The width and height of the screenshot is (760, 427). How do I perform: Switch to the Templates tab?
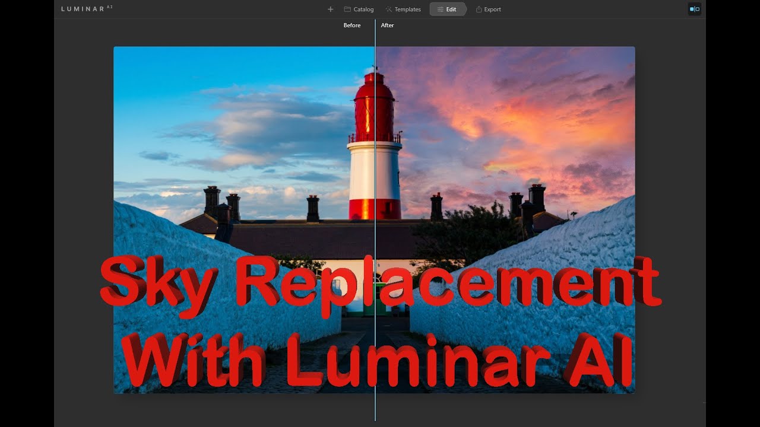point(403,9)
